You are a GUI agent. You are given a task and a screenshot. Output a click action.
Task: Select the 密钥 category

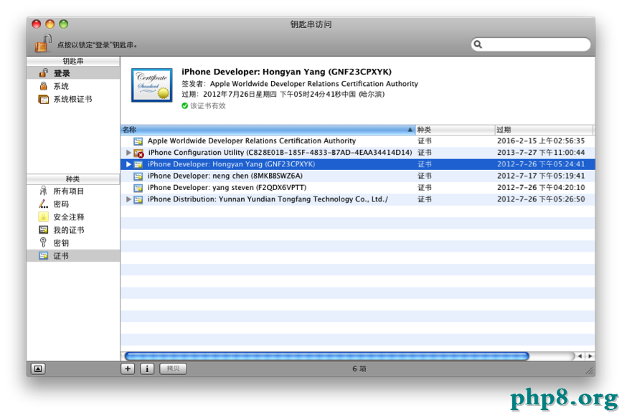tap(61, 242)
